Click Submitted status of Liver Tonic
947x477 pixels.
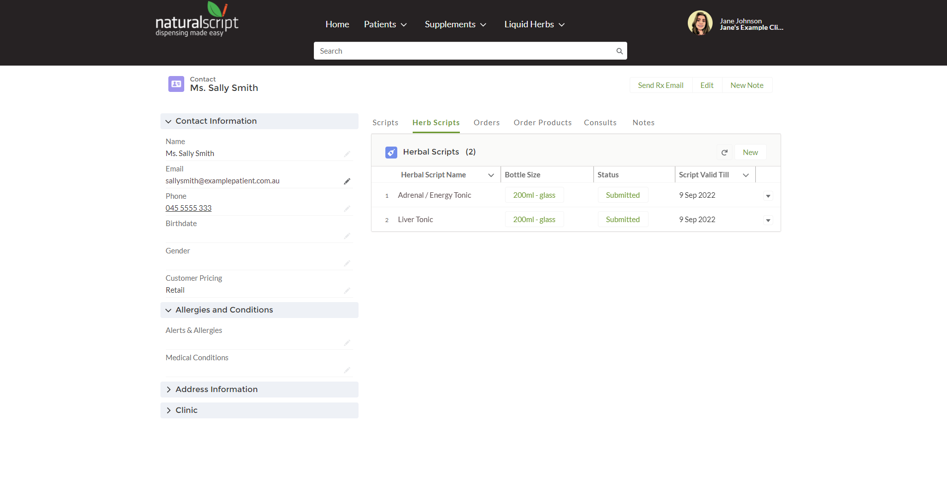tap(623, 220)
